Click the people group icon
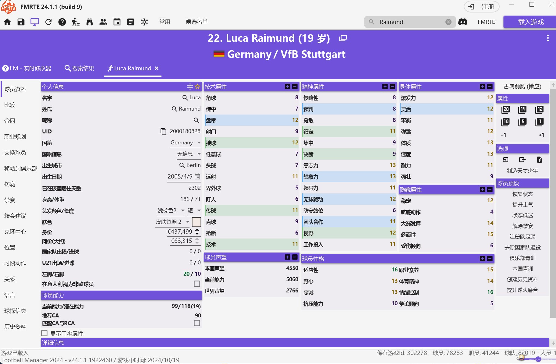This screenshot has height=364, width=556. 103,22
